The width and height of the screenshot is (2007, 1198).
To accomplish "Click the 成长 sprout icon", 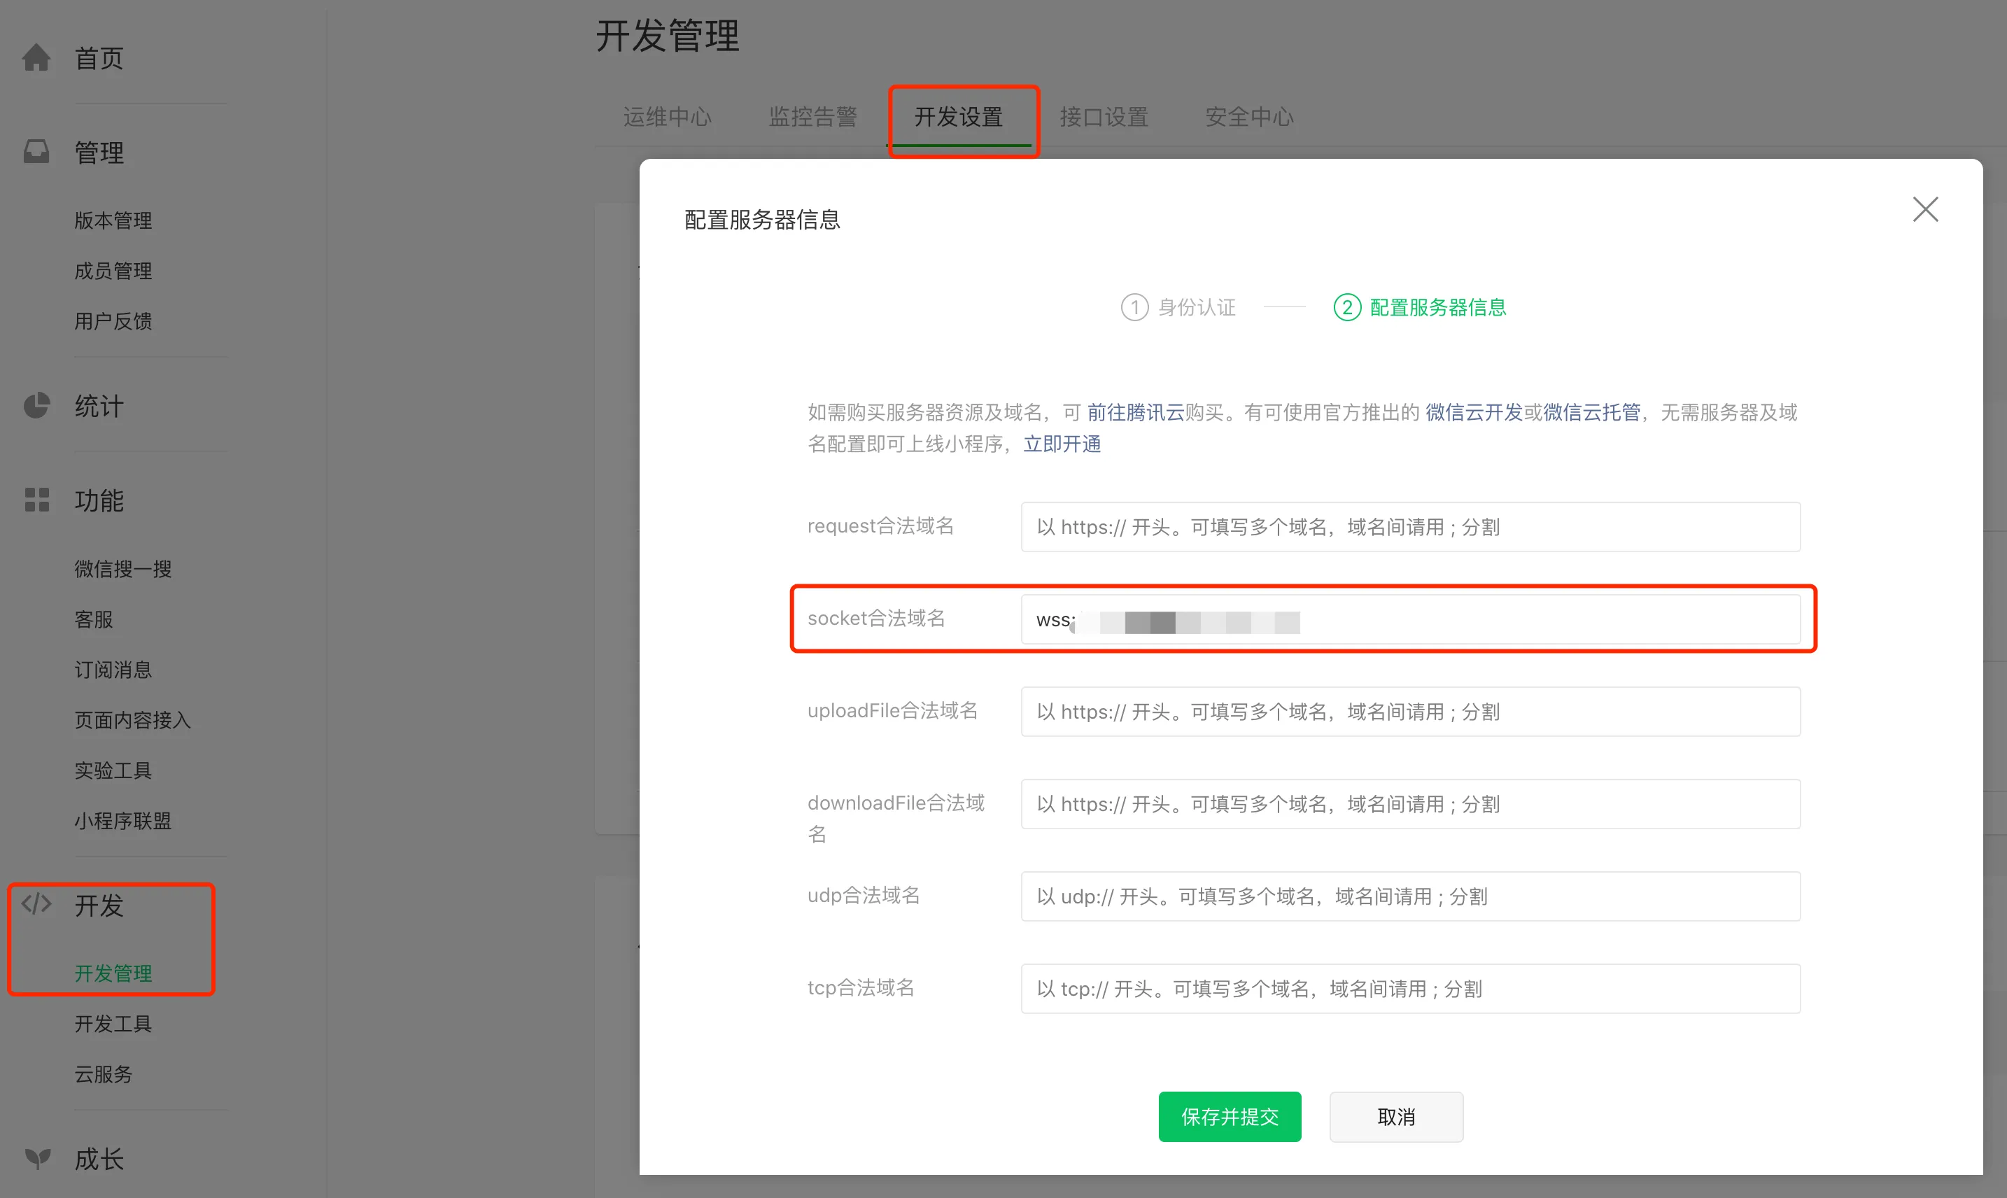I will [36, 1160].
